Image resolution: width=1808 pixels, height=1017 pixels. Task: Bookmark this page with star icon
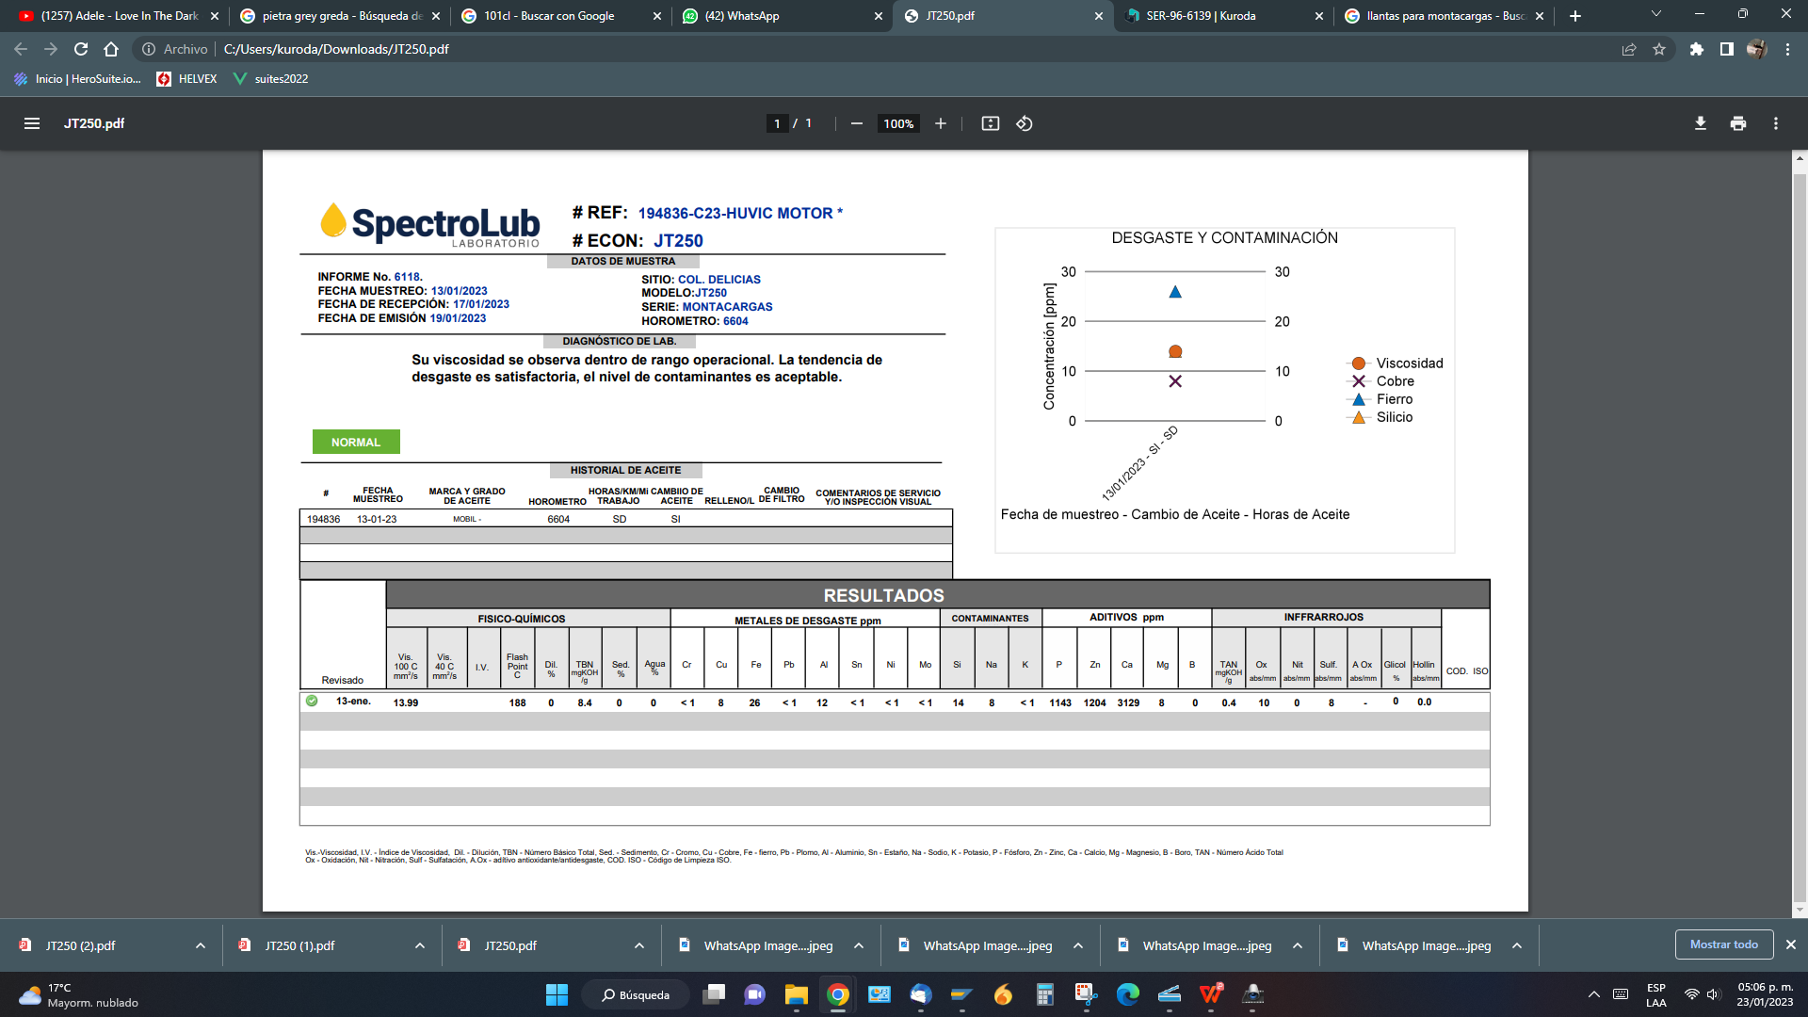point(1659,49)
